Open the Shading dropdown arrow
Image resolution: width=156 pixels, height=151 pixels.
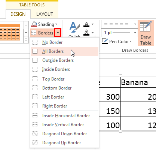point(56,24)
